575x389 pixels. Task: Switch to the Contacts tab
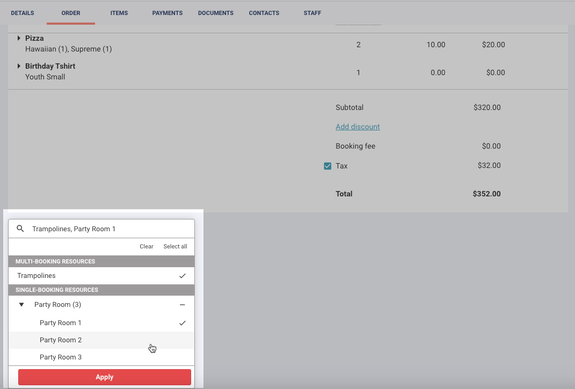click(x=264, y=13)
